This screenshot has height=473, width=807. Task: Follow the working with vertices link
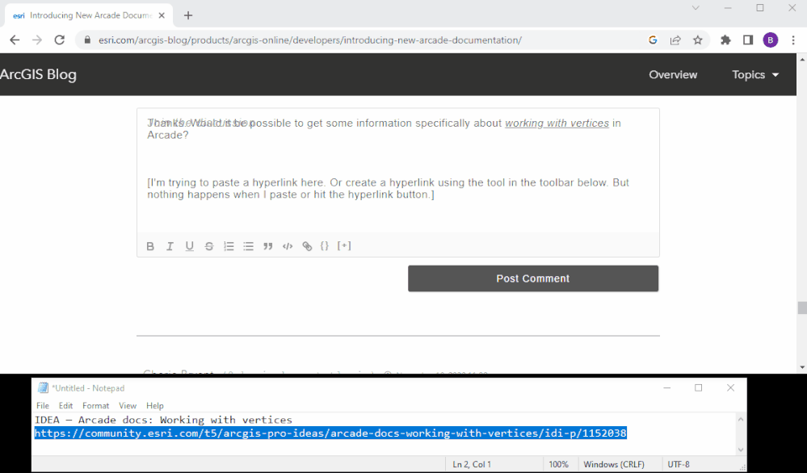pos(557,123)
